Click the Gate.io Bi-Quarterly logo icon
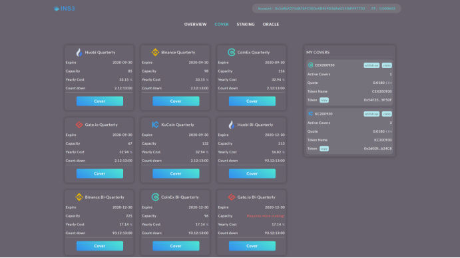This screenshot has height=258, width=460. point(232,197)
